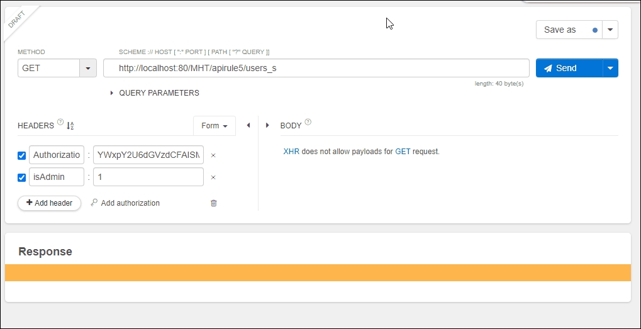Click the help icon next to BODY
Image resolution: width=641 pixels, height=329 pixels.
click(308, 123)
